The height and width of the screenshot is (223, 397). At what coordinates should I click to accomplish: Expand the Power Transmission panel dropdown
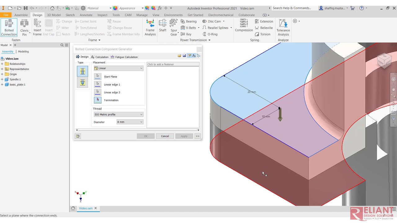pos(195,40)
